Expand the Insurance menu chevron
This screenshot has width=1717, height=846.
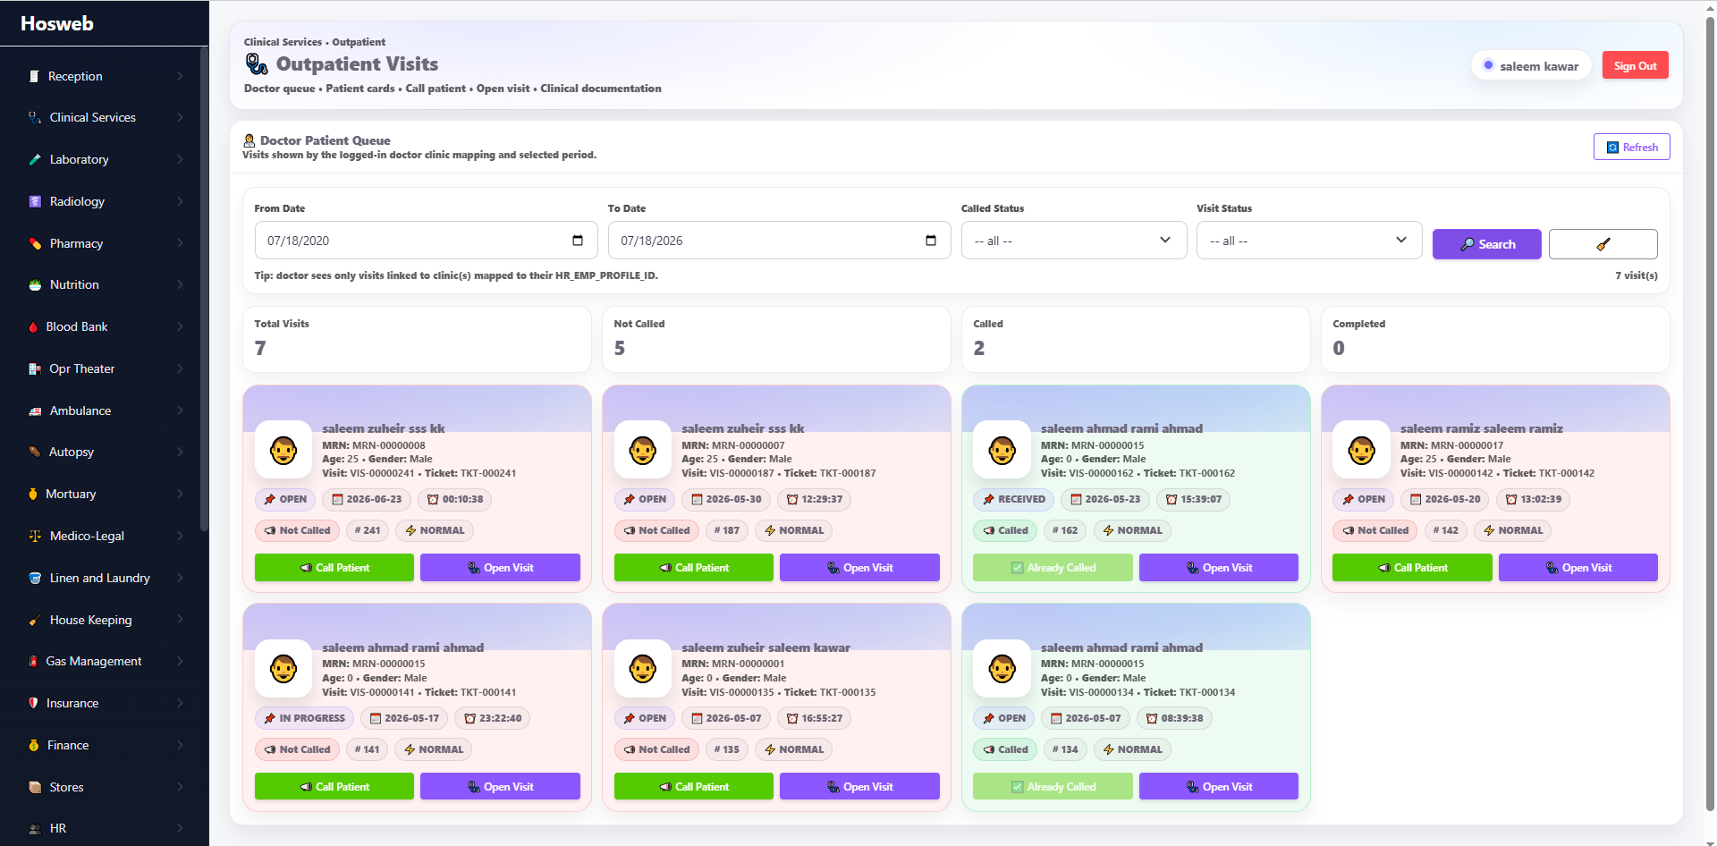tap(180, 703)
